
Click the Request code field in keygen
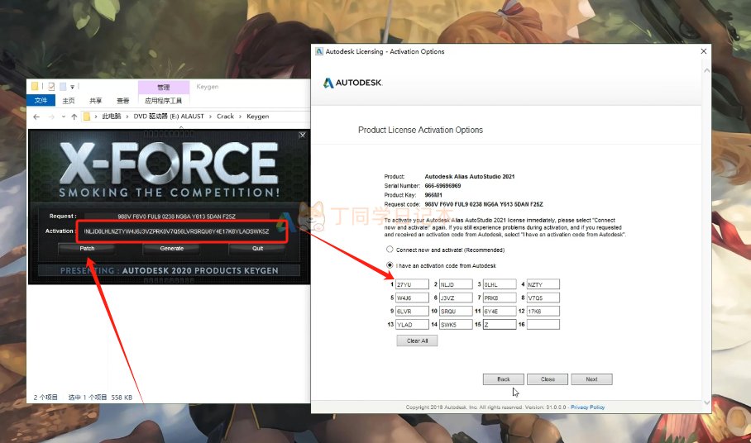pyautogui.click(x=176, y=217)
